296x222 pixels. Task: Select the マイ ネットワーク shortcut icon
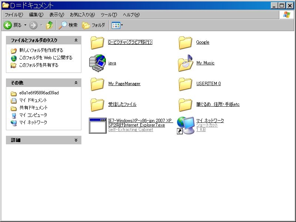185,125
